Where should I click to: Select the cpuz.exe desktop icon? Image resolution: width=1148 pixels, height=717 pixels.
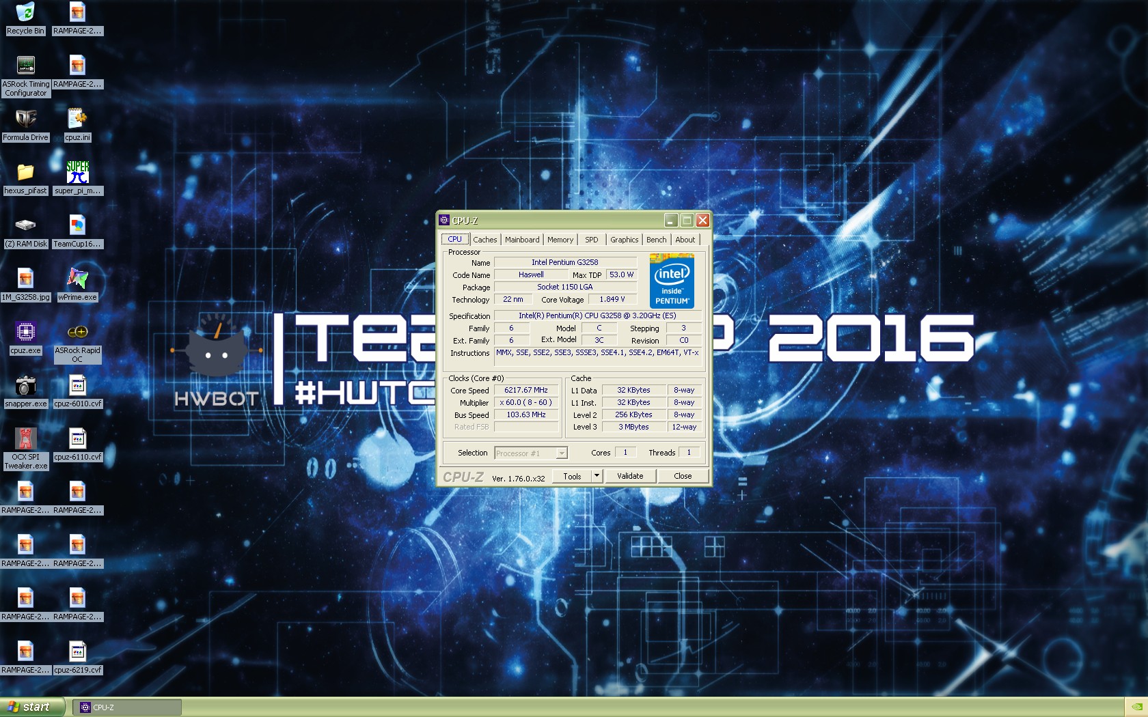click(26, 339)
